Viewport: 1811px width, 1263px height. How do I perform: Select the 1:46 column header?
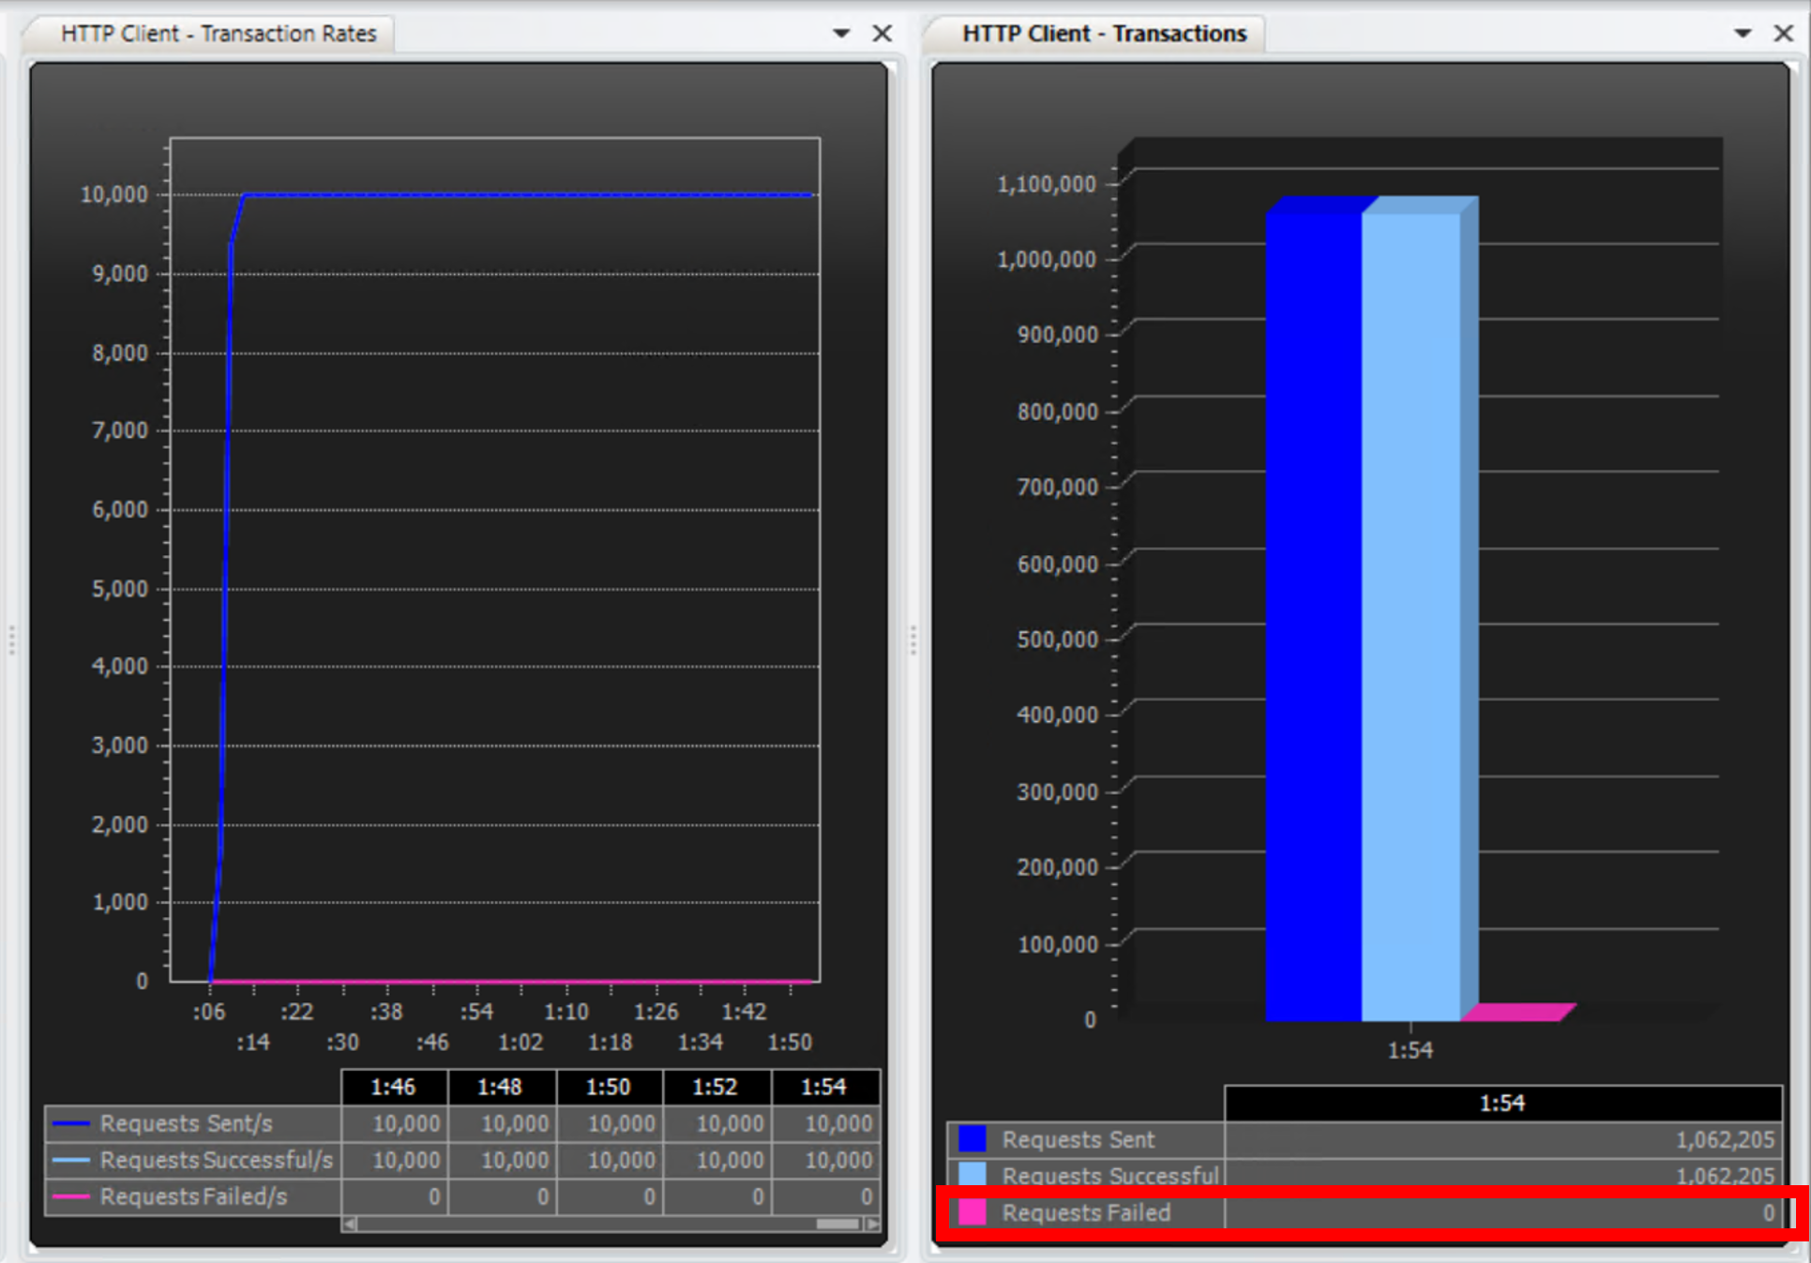[x=393, y=1087]
